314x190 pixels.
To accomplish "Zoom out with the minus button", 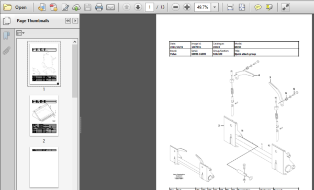I will pyautogui.click(x=176, y=7).
